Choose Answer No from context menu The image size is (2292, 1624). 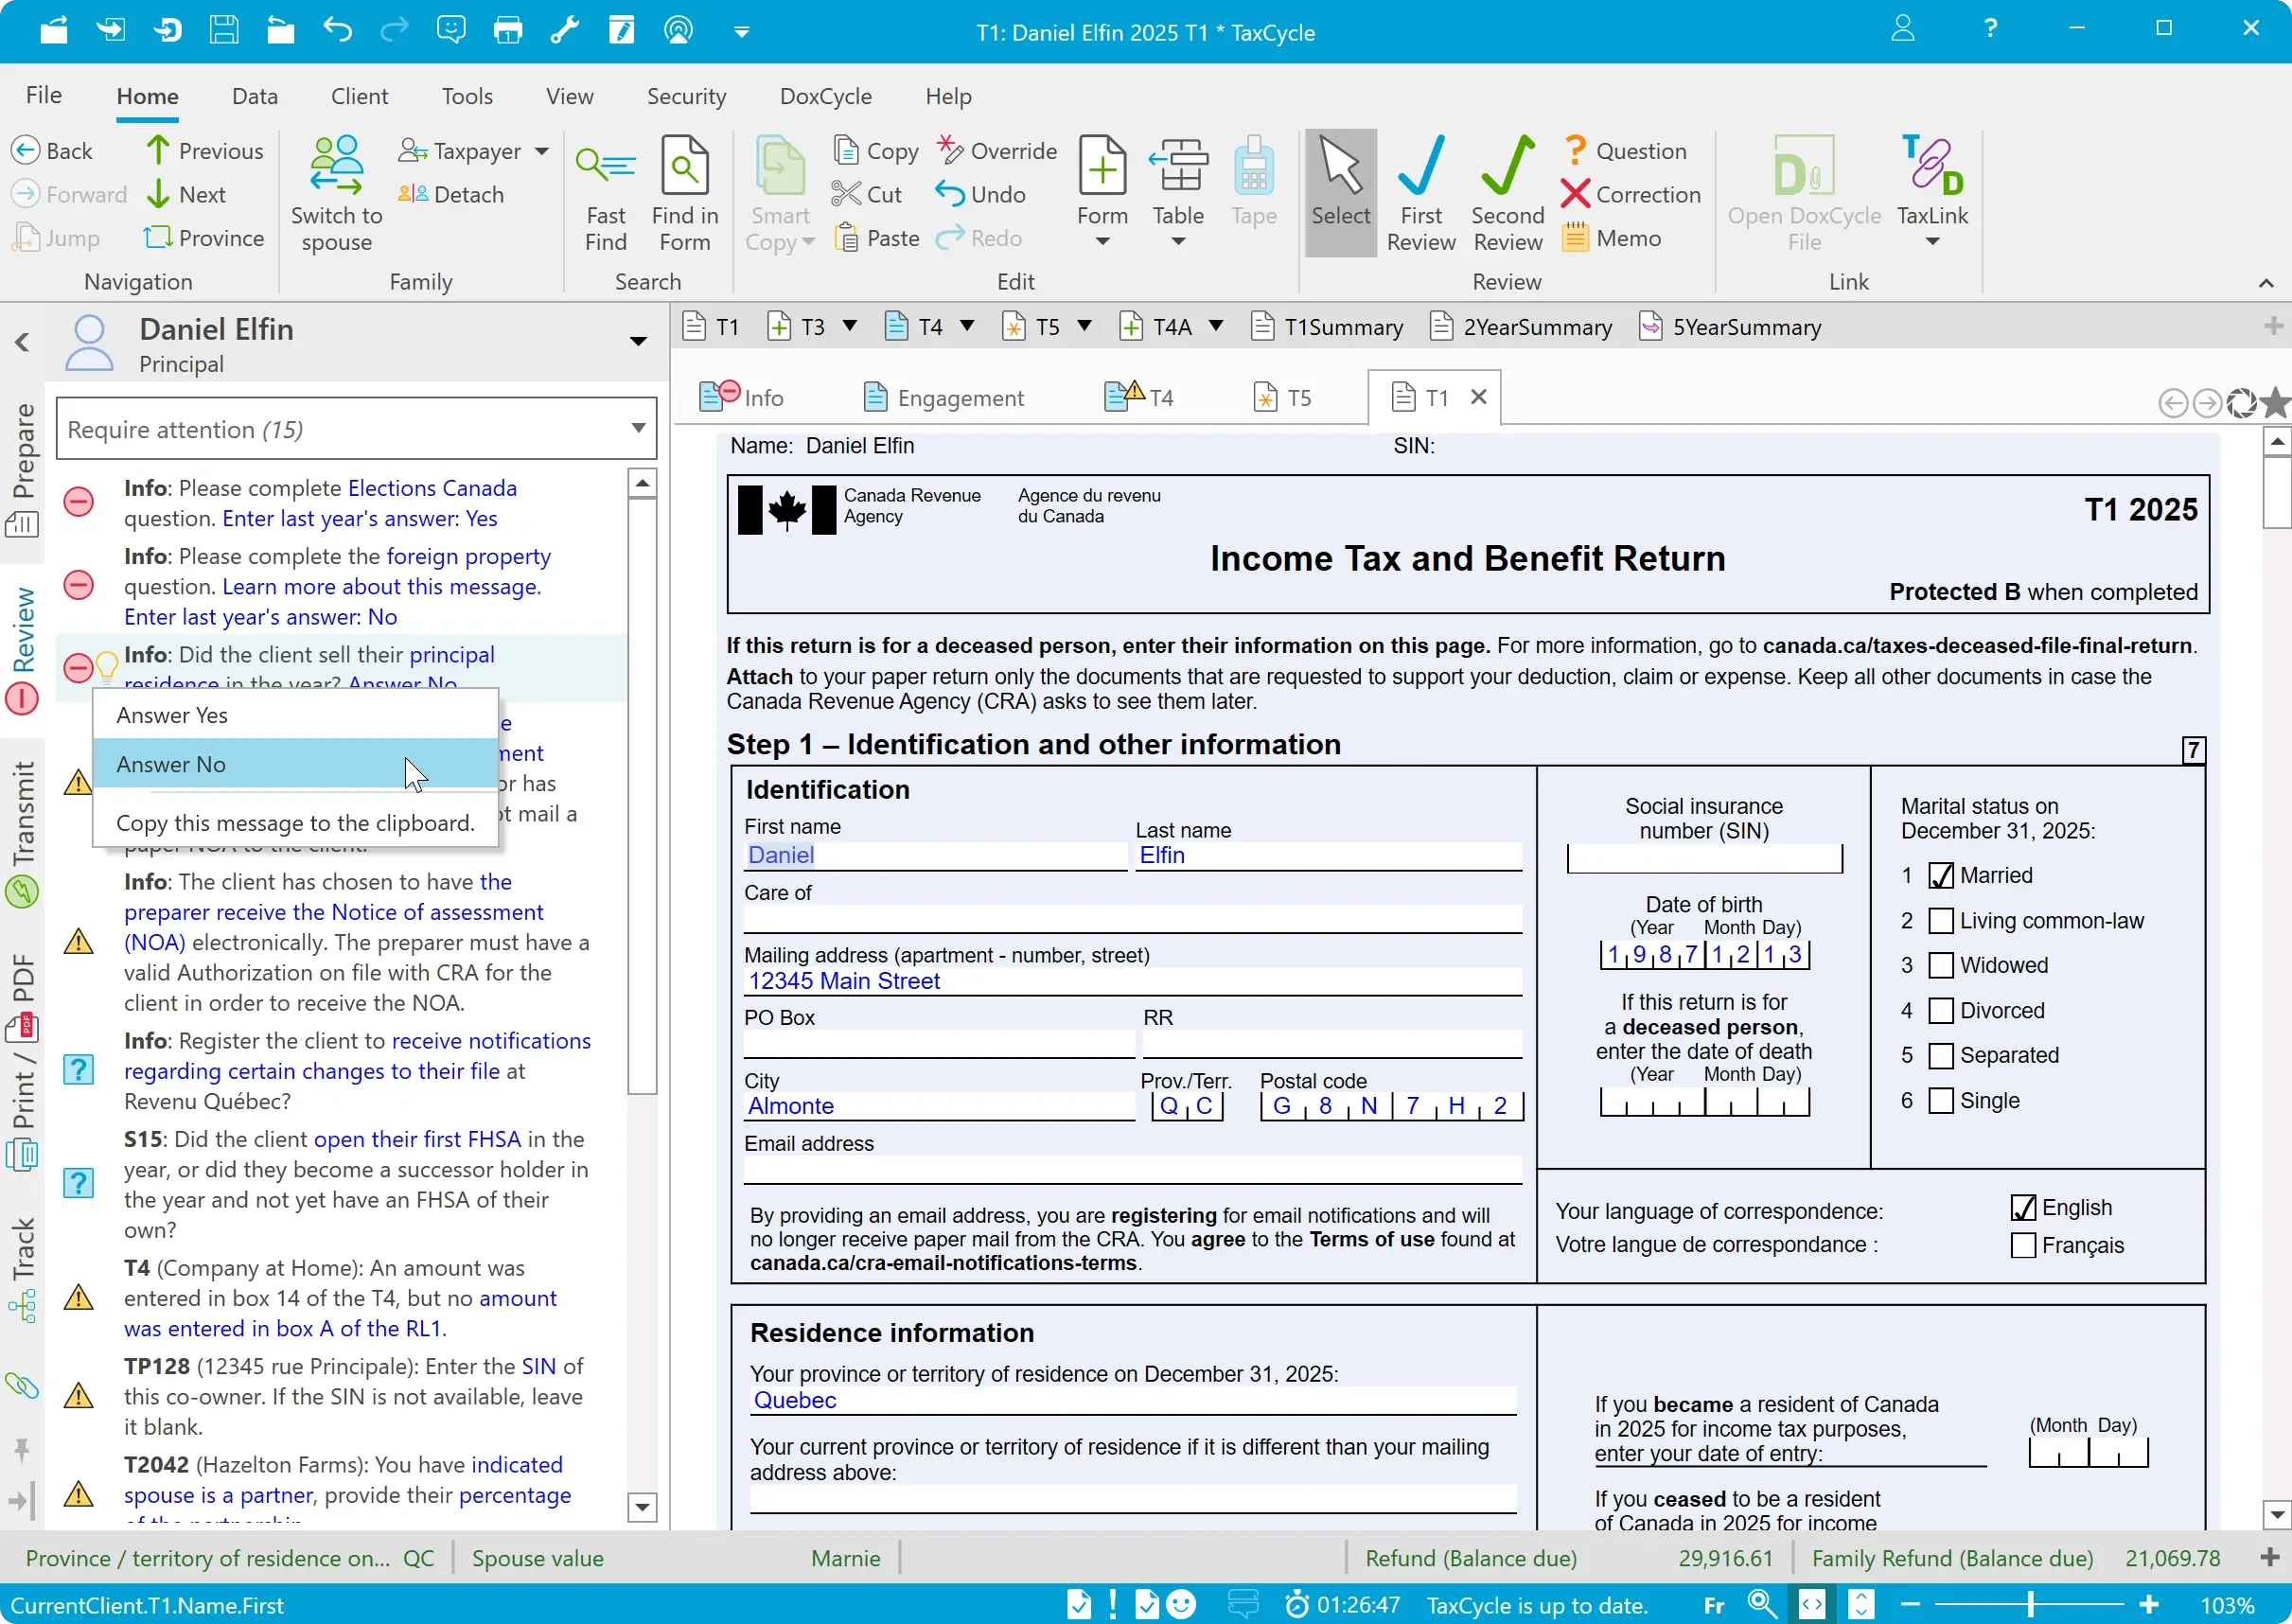point(171,764)
